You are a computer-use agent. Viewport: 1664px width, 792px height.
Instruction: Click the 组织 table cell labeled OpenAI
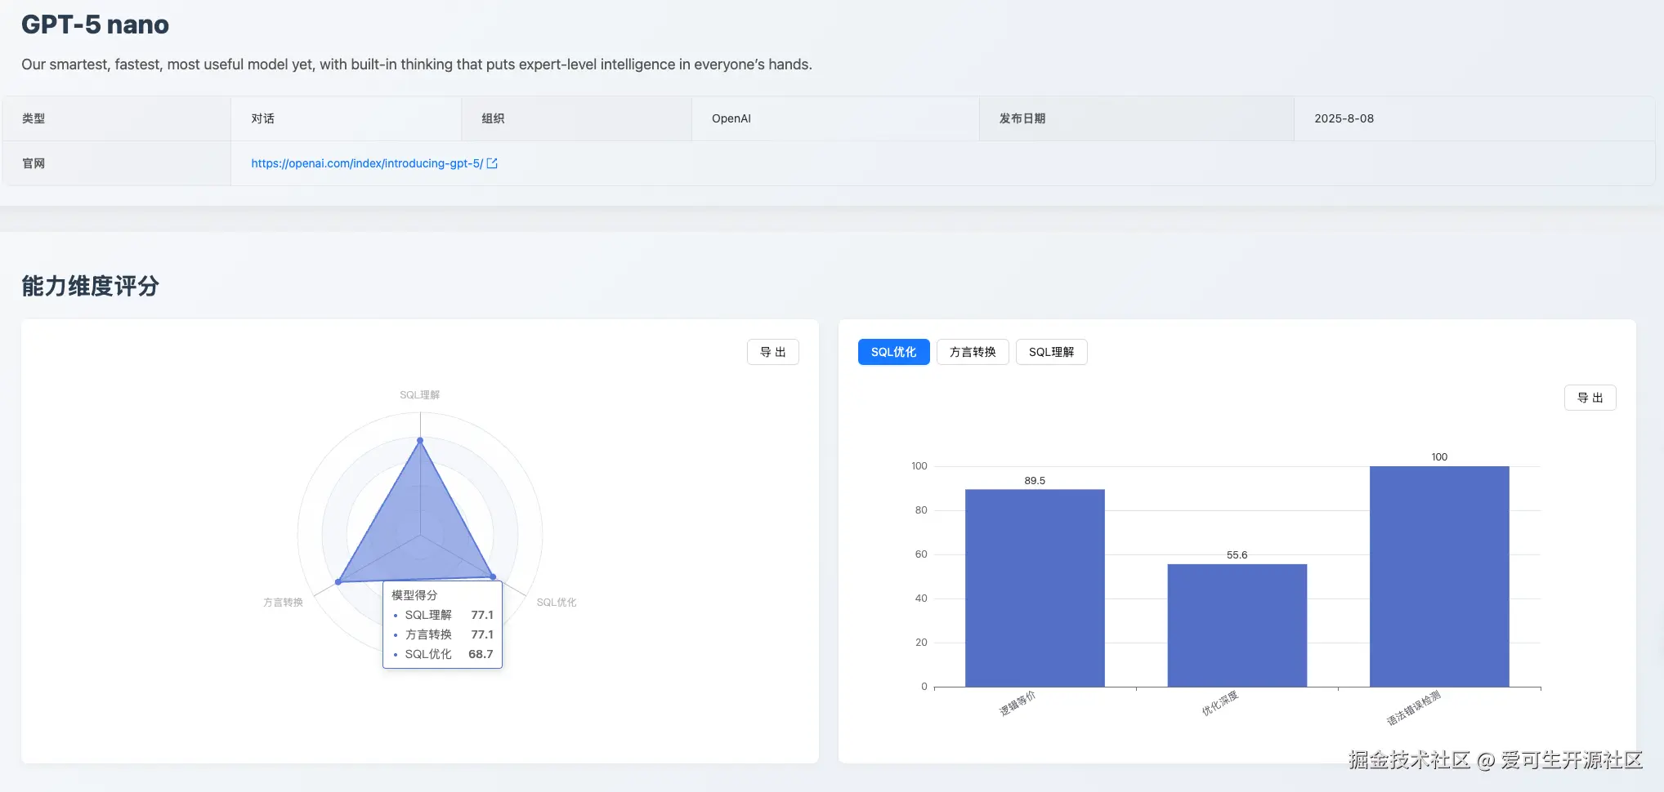(731, 118)
